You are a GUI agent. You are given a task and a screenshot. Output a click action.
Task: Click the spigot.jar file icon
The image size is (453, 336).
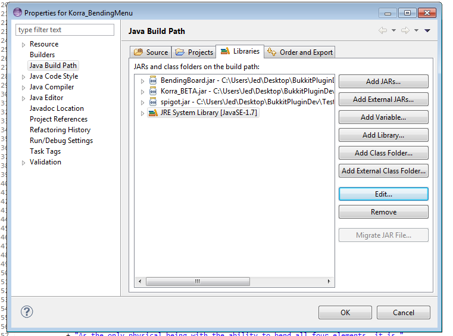click(153, 102)
